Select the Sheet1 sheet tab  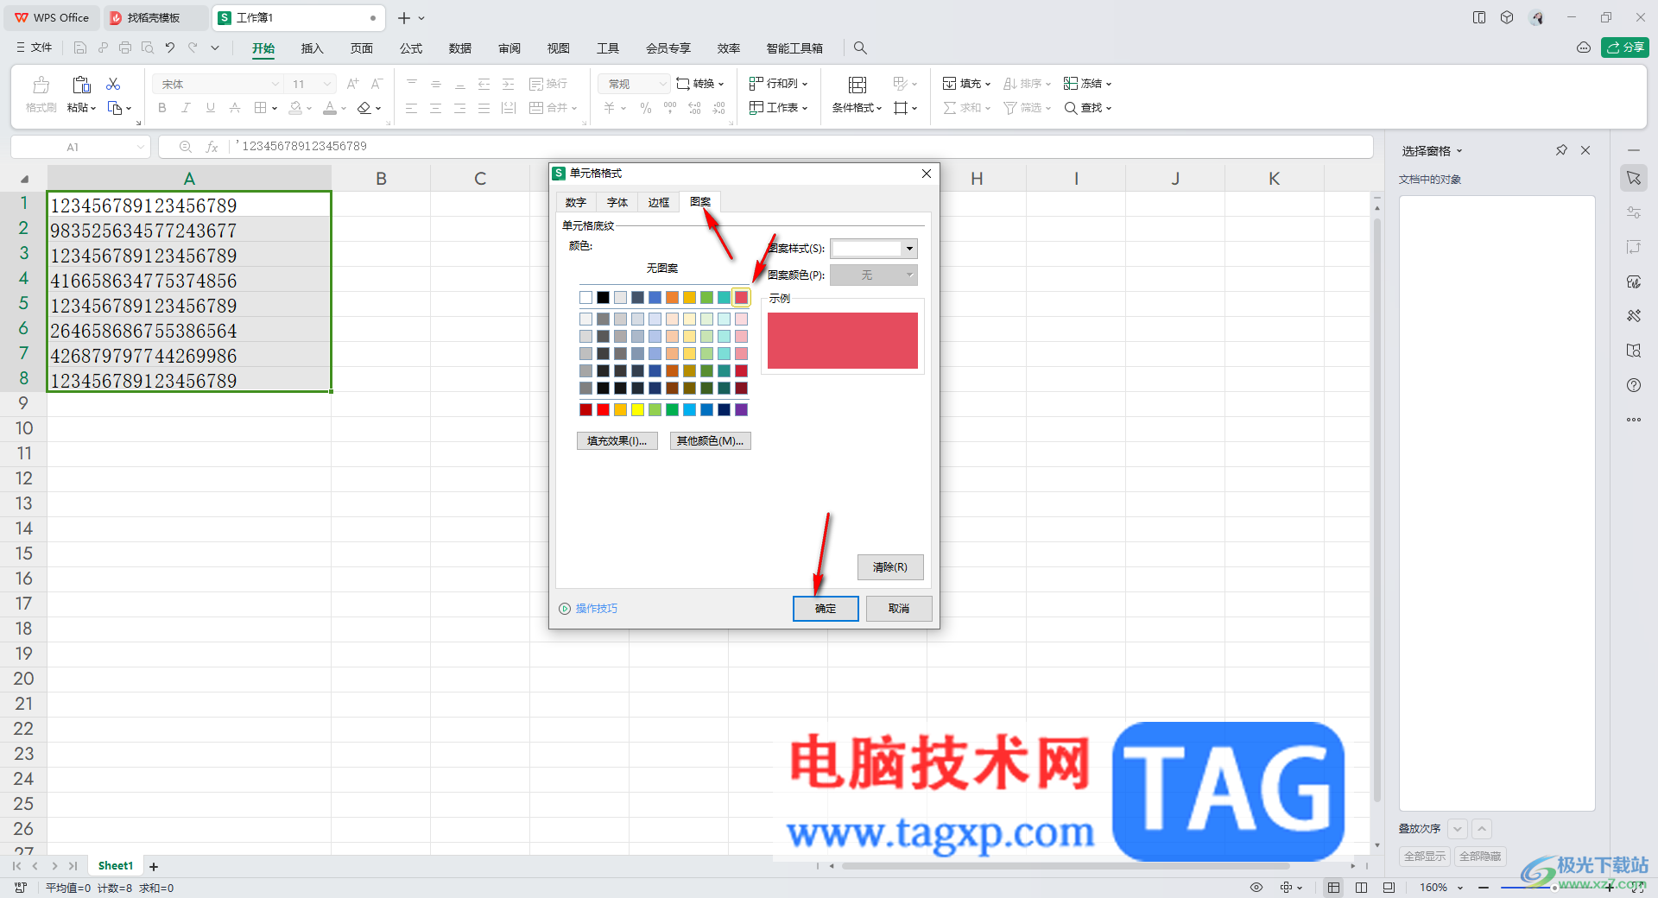(x=116, y=866)
